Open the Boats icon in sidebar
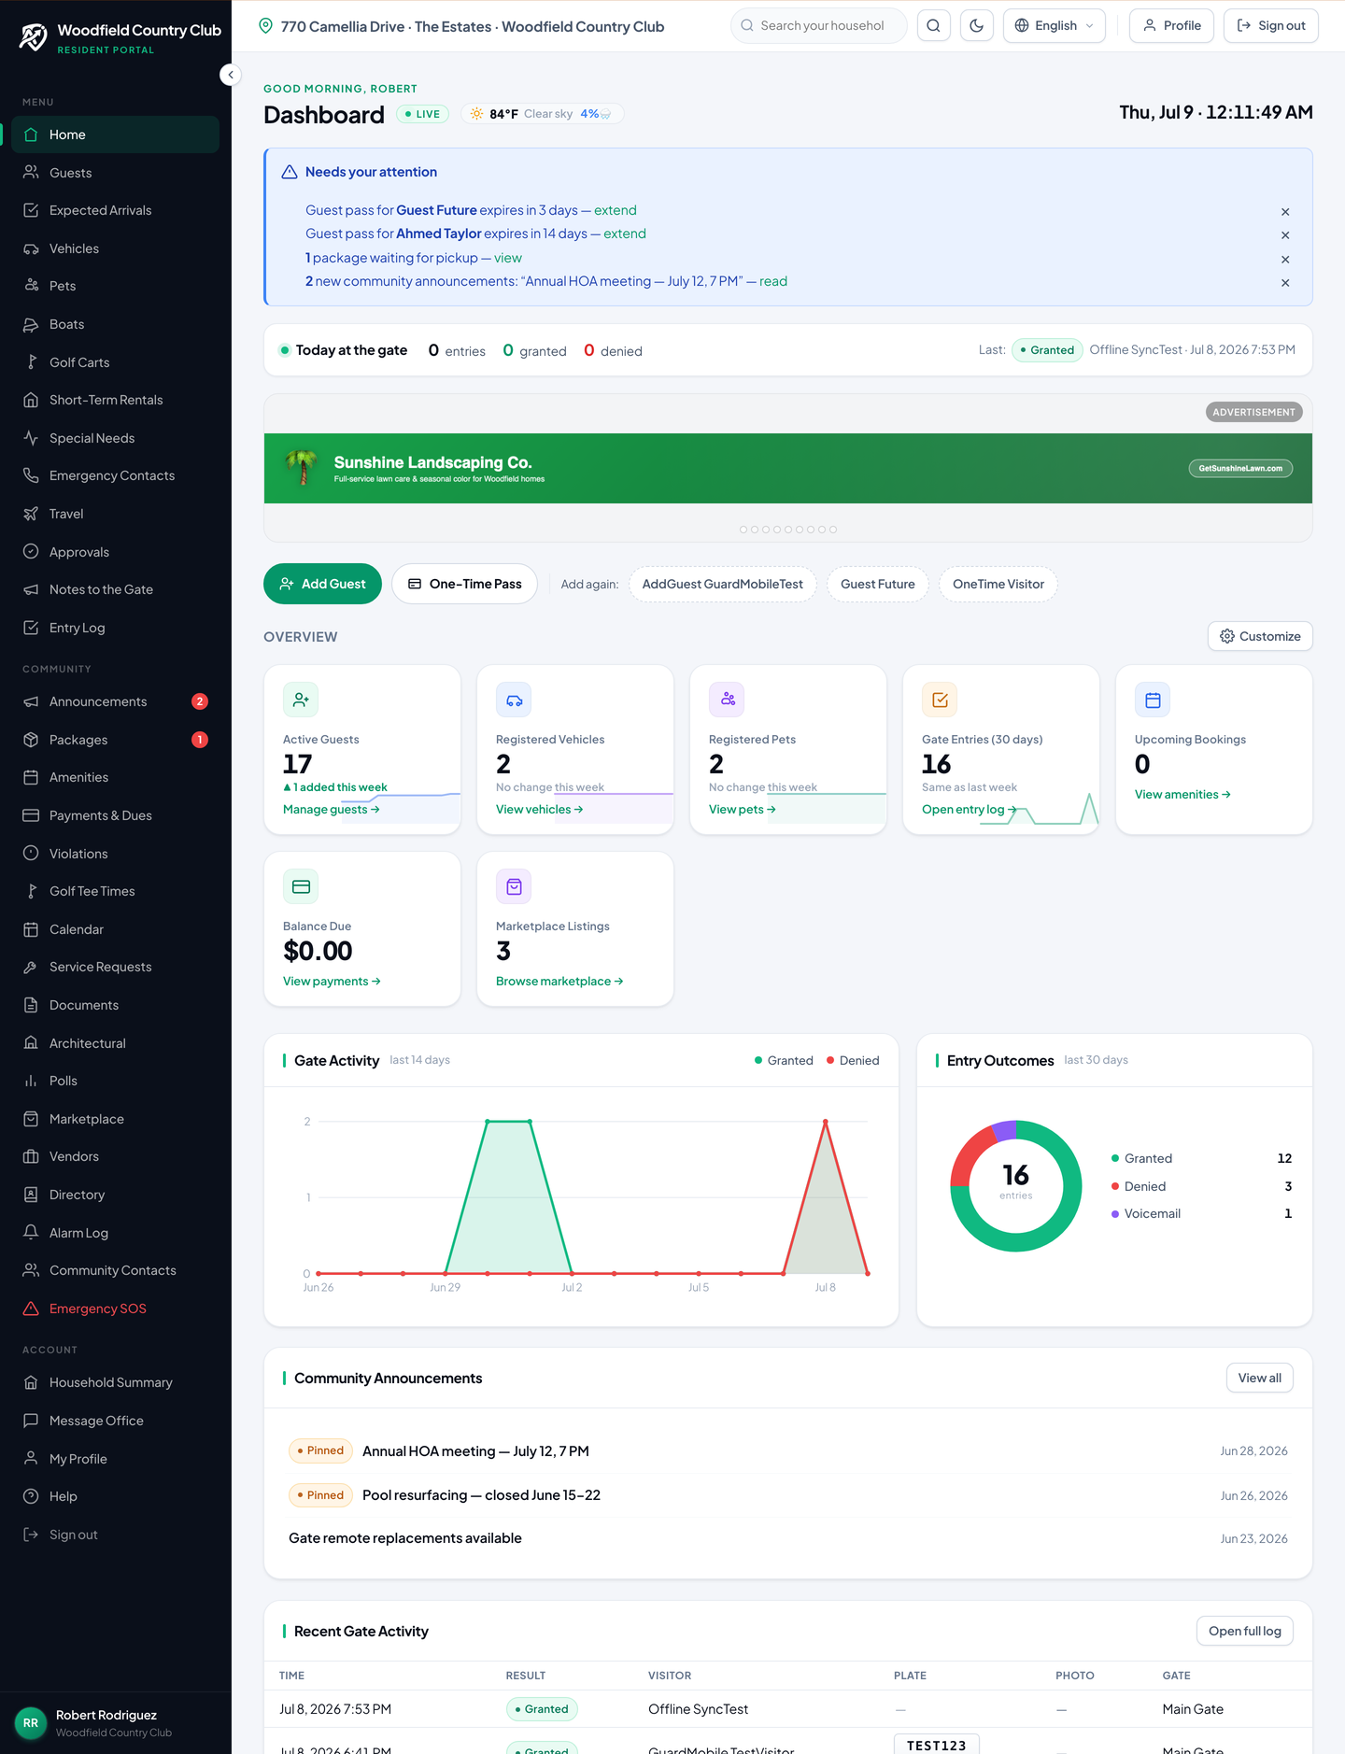 pyautogui.click(x=31, y=324)
